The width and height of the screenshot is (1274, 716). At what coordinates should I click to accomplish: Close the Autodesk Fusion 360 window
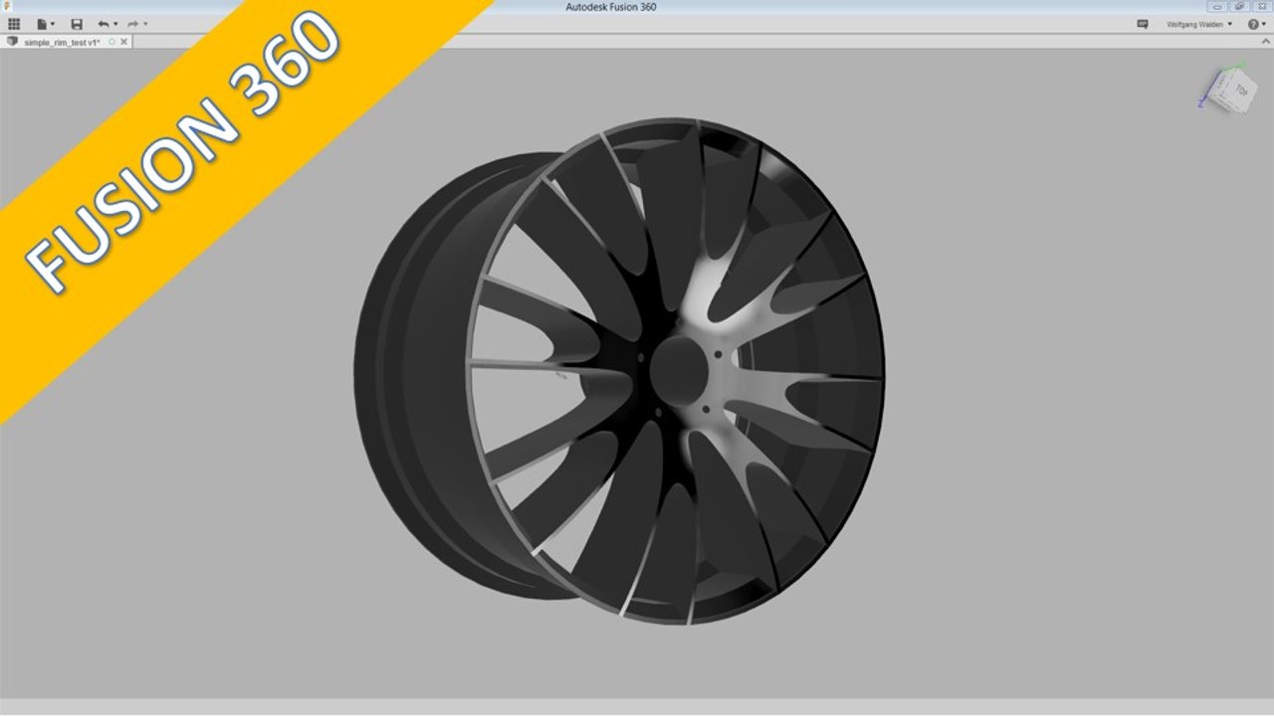(x=1261, y=6)
